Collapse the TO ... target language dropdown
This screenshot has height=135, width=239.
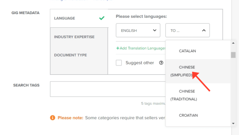[187, 30]
